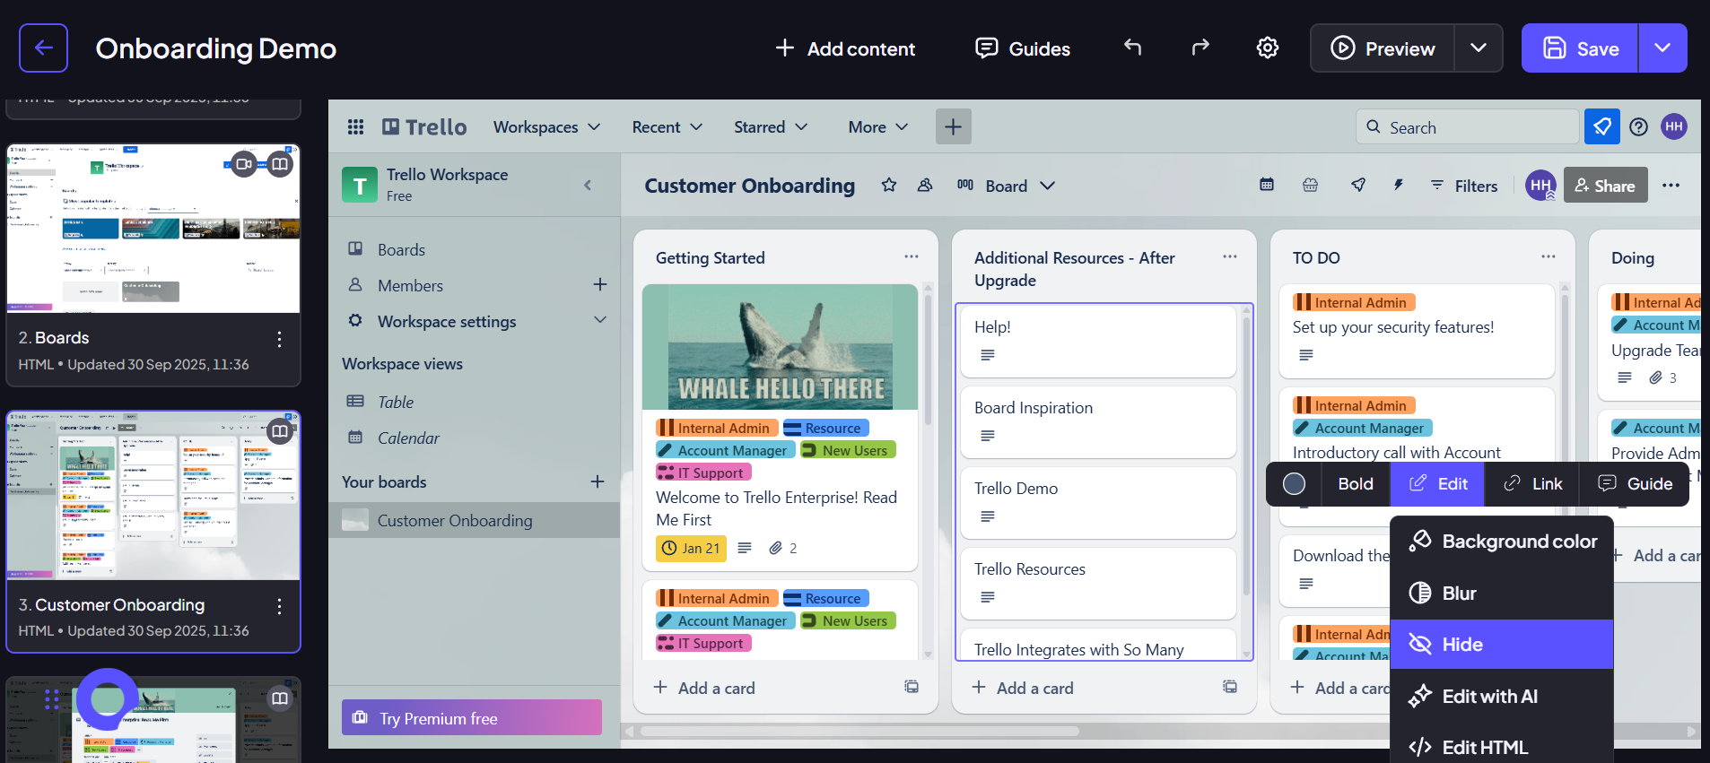Click the Share button on the board
The height and width of the screenshot is (763, 1710).
pos(1605,185)
